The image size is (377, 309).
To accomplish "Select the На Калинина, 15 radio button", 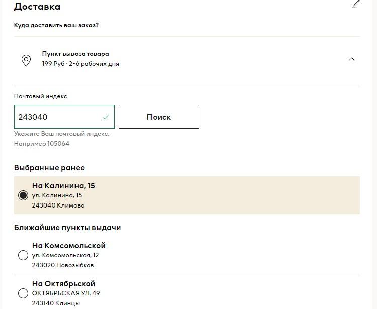I will (x=23, y=195).
